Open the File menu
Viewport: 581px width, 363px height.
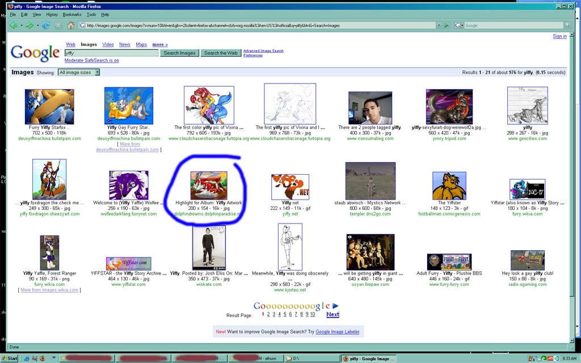[x=13, y=14]
